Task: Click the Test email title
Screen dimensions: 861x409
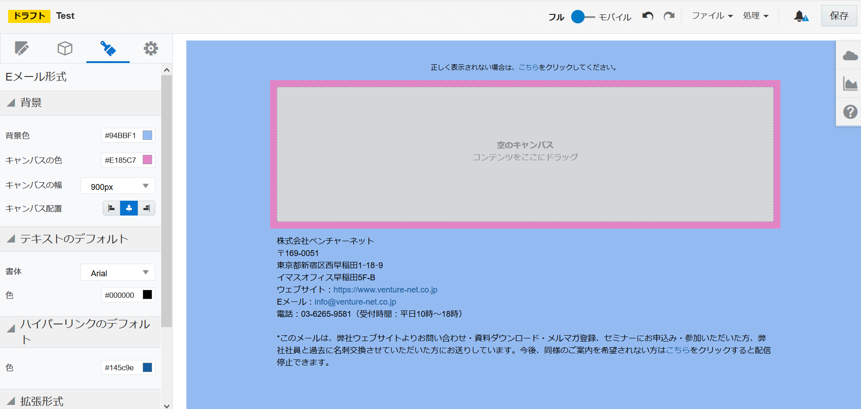Action: pos(65,16)
